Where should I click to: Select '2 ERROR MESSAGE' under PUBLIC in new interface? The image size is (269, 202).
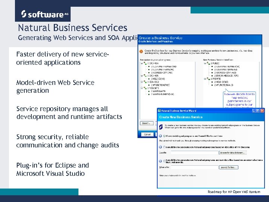[226, 76]
